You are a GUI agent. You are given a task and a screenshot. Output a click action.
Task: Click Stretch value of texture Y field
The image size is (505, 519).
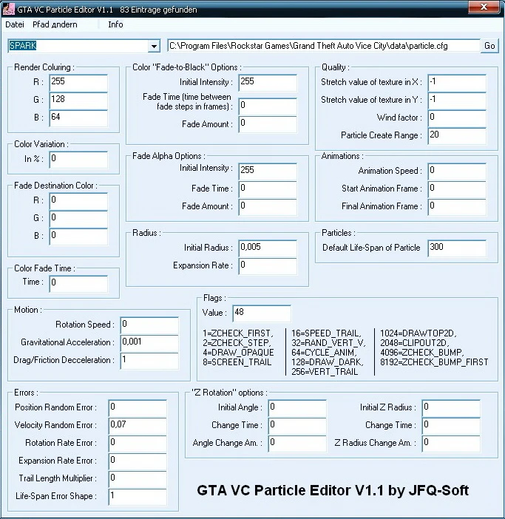pyautogui.click(x=457, y=100)
